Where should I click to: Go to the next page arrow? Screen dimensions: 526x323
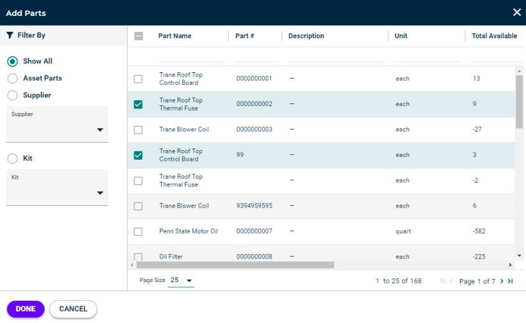pyautogui.click(x=502, y=281)
